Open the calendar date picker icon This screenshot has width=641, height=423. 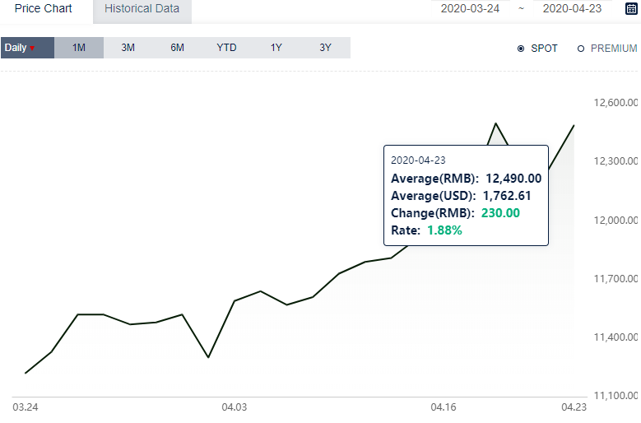[632, 8]
